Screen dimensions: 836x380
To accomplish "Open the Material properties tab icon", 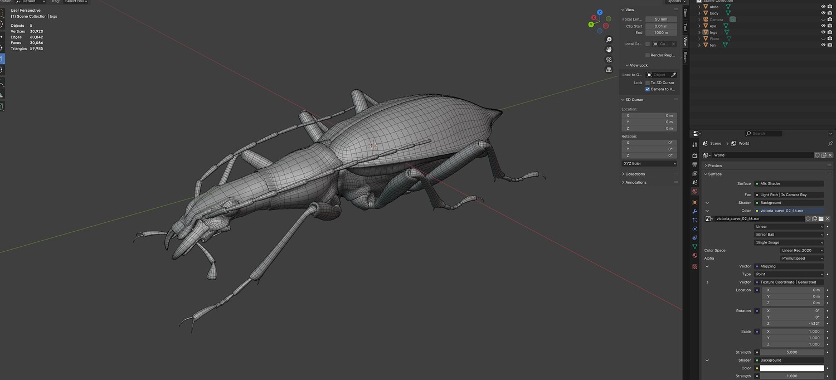I will [694, 255].
